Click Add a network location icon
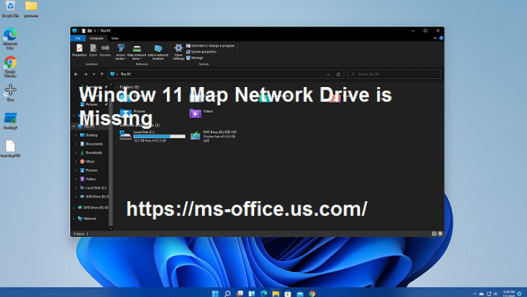The height and width of the screenshot is (297, 527). 157,49
